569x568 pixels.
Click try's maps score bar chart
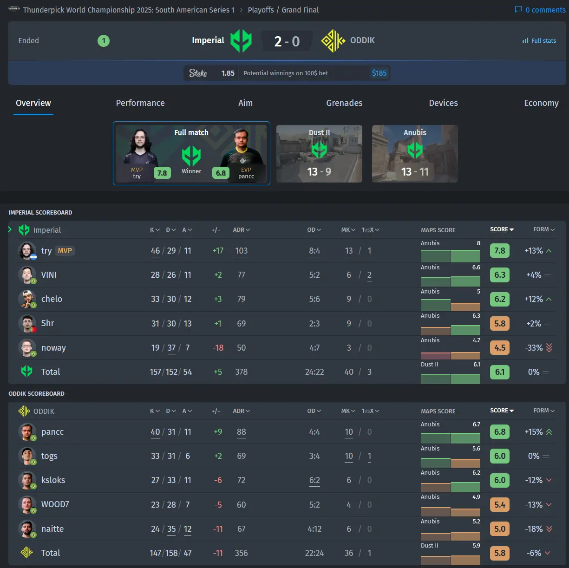tap(451, 256)
